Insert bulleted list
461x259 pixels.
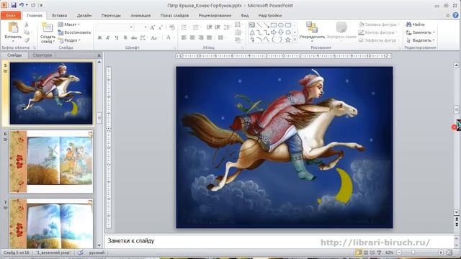click(x=184, y=27)
